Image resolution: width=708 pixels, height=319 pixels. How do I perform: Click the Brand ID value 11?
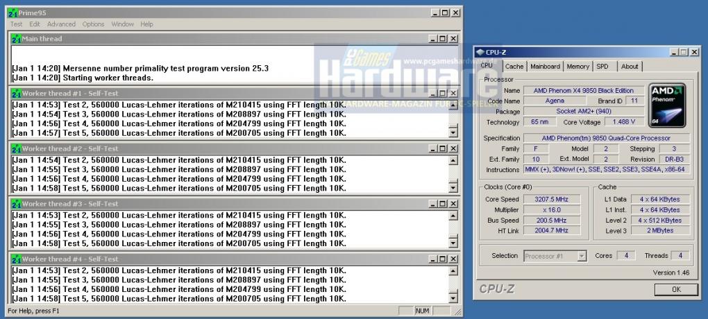635,101
